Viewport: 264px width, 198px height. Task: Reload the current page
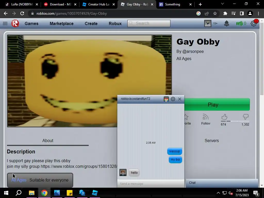22,13
